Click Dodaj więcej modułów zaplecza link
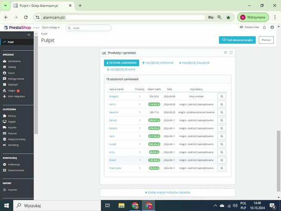Image resolution: width=281 pixels, height=211 pixels. pos(168,192)
